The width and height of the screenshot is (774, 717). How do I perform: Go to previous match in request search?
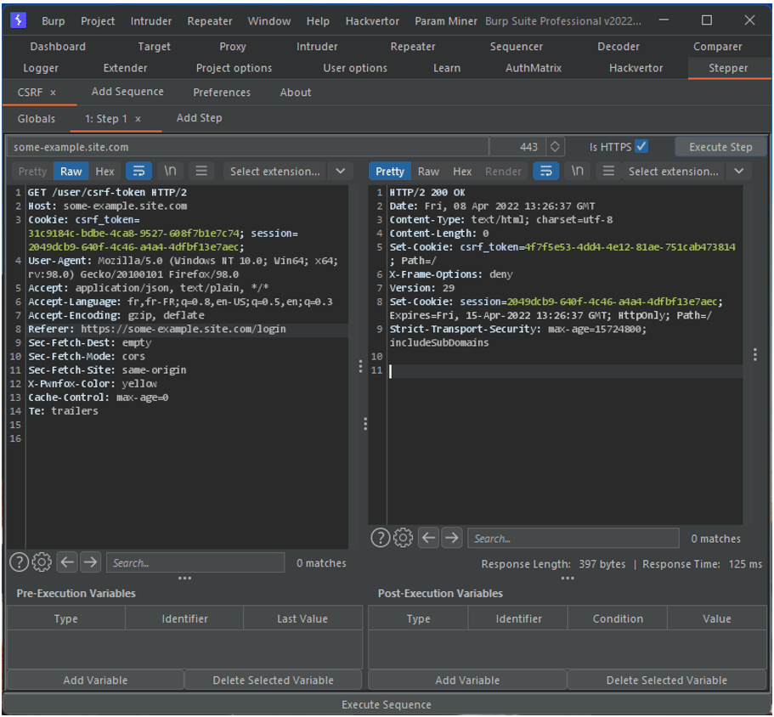[67, 562]
